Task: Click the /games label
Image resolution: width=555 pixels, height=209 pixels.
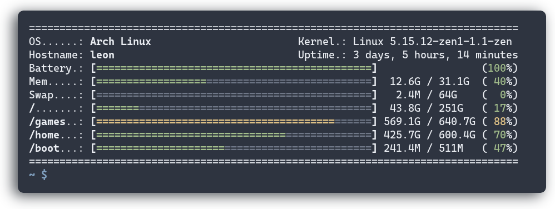Action: point(47,122)
